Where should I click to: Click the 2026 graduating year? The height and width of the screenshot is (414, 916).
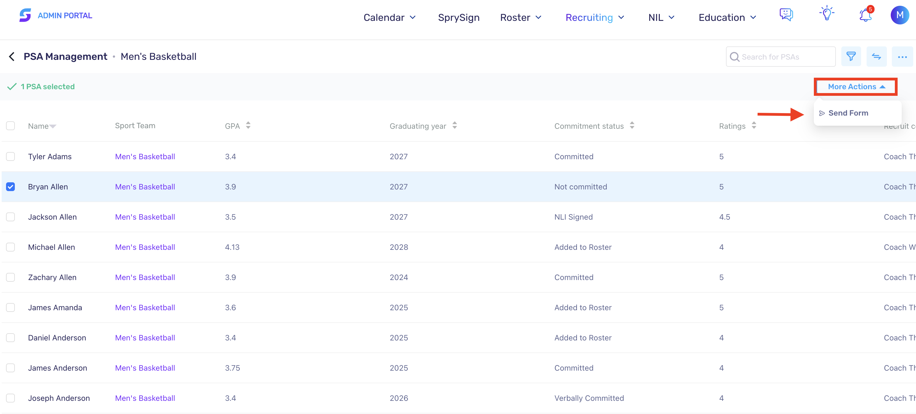pyautogui.click(x=399, y=398)
